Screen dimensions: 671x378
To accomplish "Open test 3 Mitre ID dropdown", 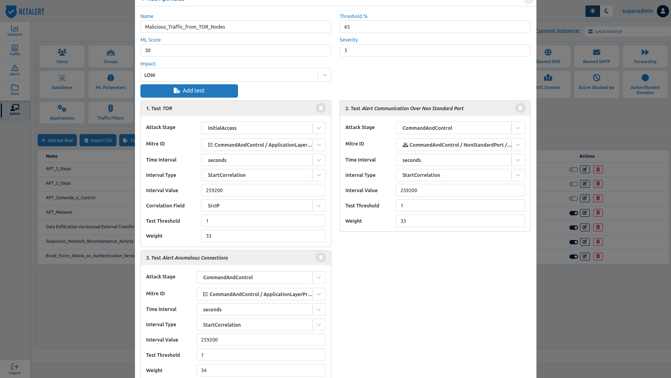I will (261, 294).
